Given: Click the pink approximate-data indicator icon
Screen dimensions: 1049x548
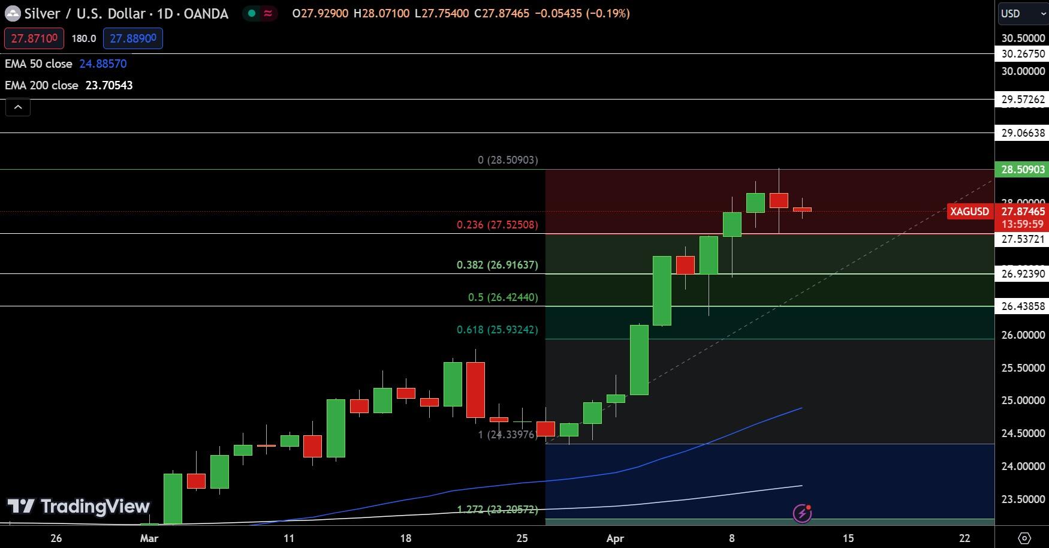Looking at the screenshot, I should click(268, 13).
